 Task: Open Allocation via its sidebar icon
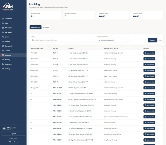click(3, 28)
